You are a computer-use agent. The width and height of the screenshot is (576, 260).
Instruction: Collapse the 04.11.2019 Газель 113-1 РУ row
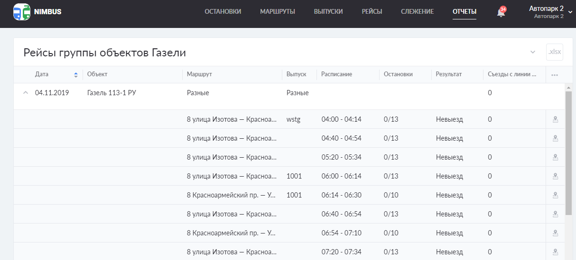[x=26, y=93]
